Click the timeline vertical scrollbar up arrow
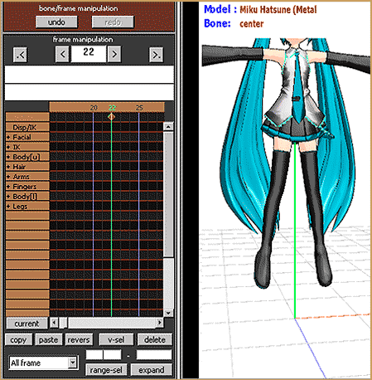 (168, 127)
